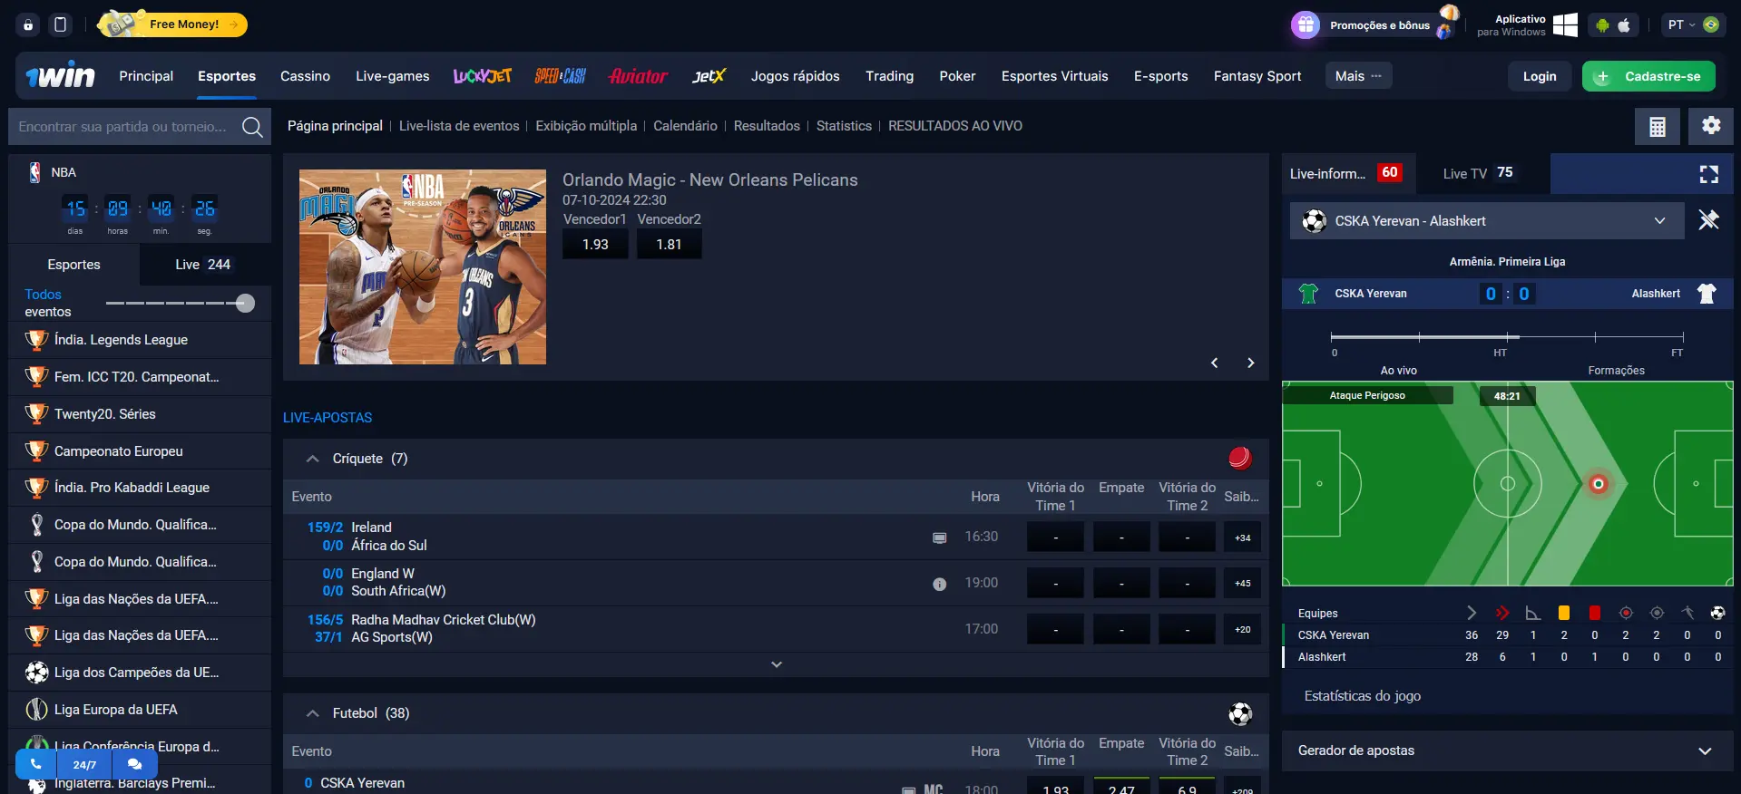The height and width of the screenshot is (794, 1741).
Task: Switch to the Live 244 tab
Action: 203,265
